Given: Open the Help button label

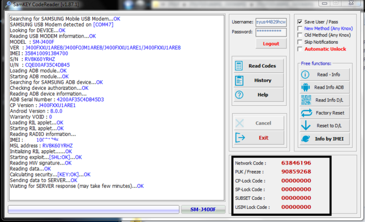Looking at the screenshot, I should 263,94.
